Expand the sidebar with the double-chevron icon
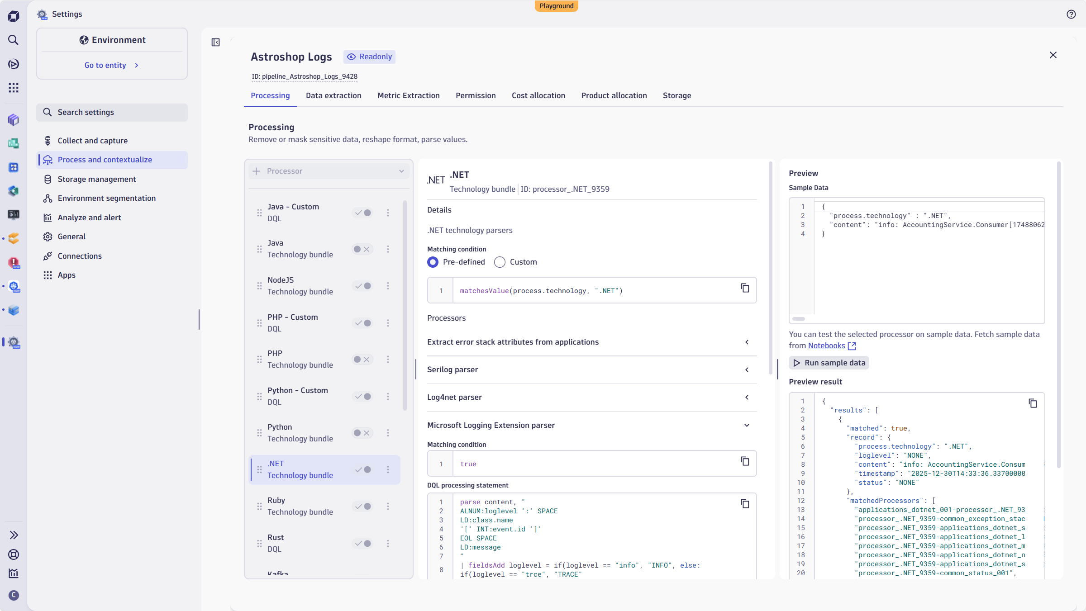The height and width of the screenshot is (611, 1086). (x=14, y=535)
